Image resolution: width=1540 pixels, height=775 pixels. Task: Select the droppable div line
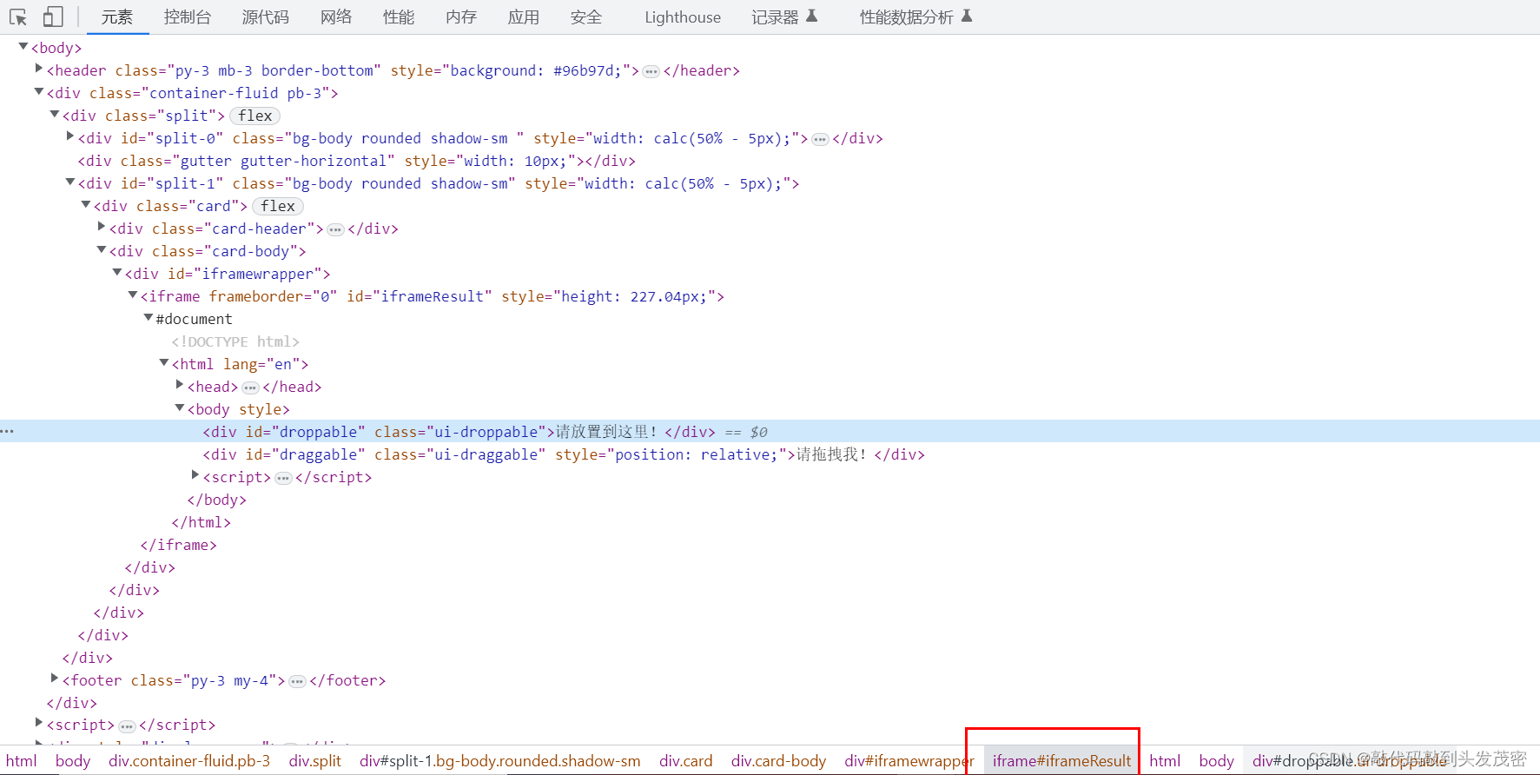[770, 432]
